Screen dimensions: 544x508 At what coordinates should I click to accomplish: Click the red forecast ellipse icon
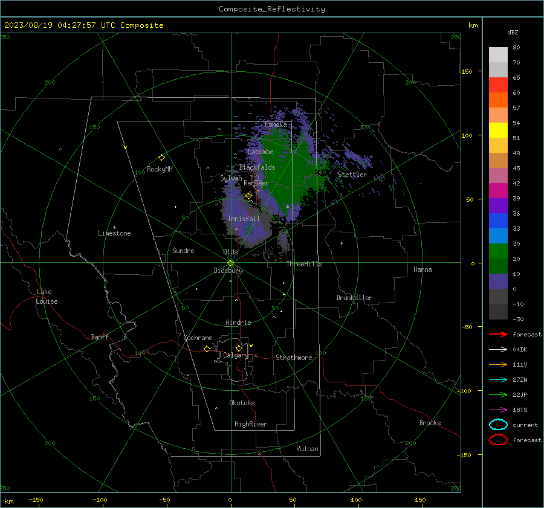click(x=498, y=440)
